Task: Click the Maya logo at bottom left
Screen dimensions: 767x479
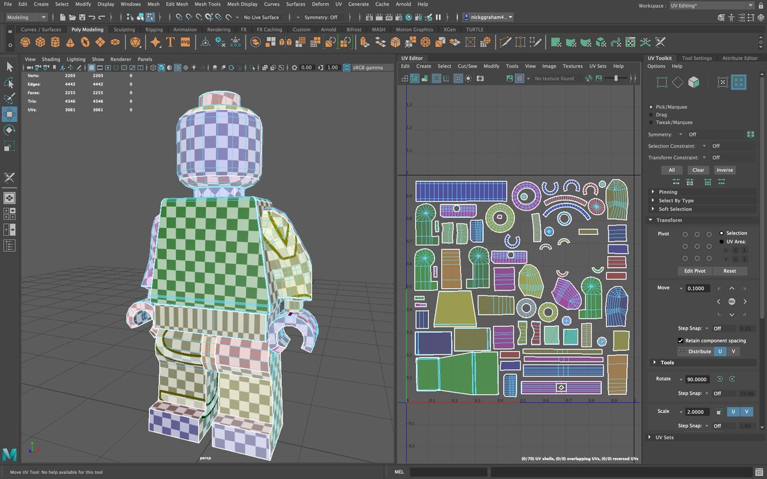Action: coord(10,455)
